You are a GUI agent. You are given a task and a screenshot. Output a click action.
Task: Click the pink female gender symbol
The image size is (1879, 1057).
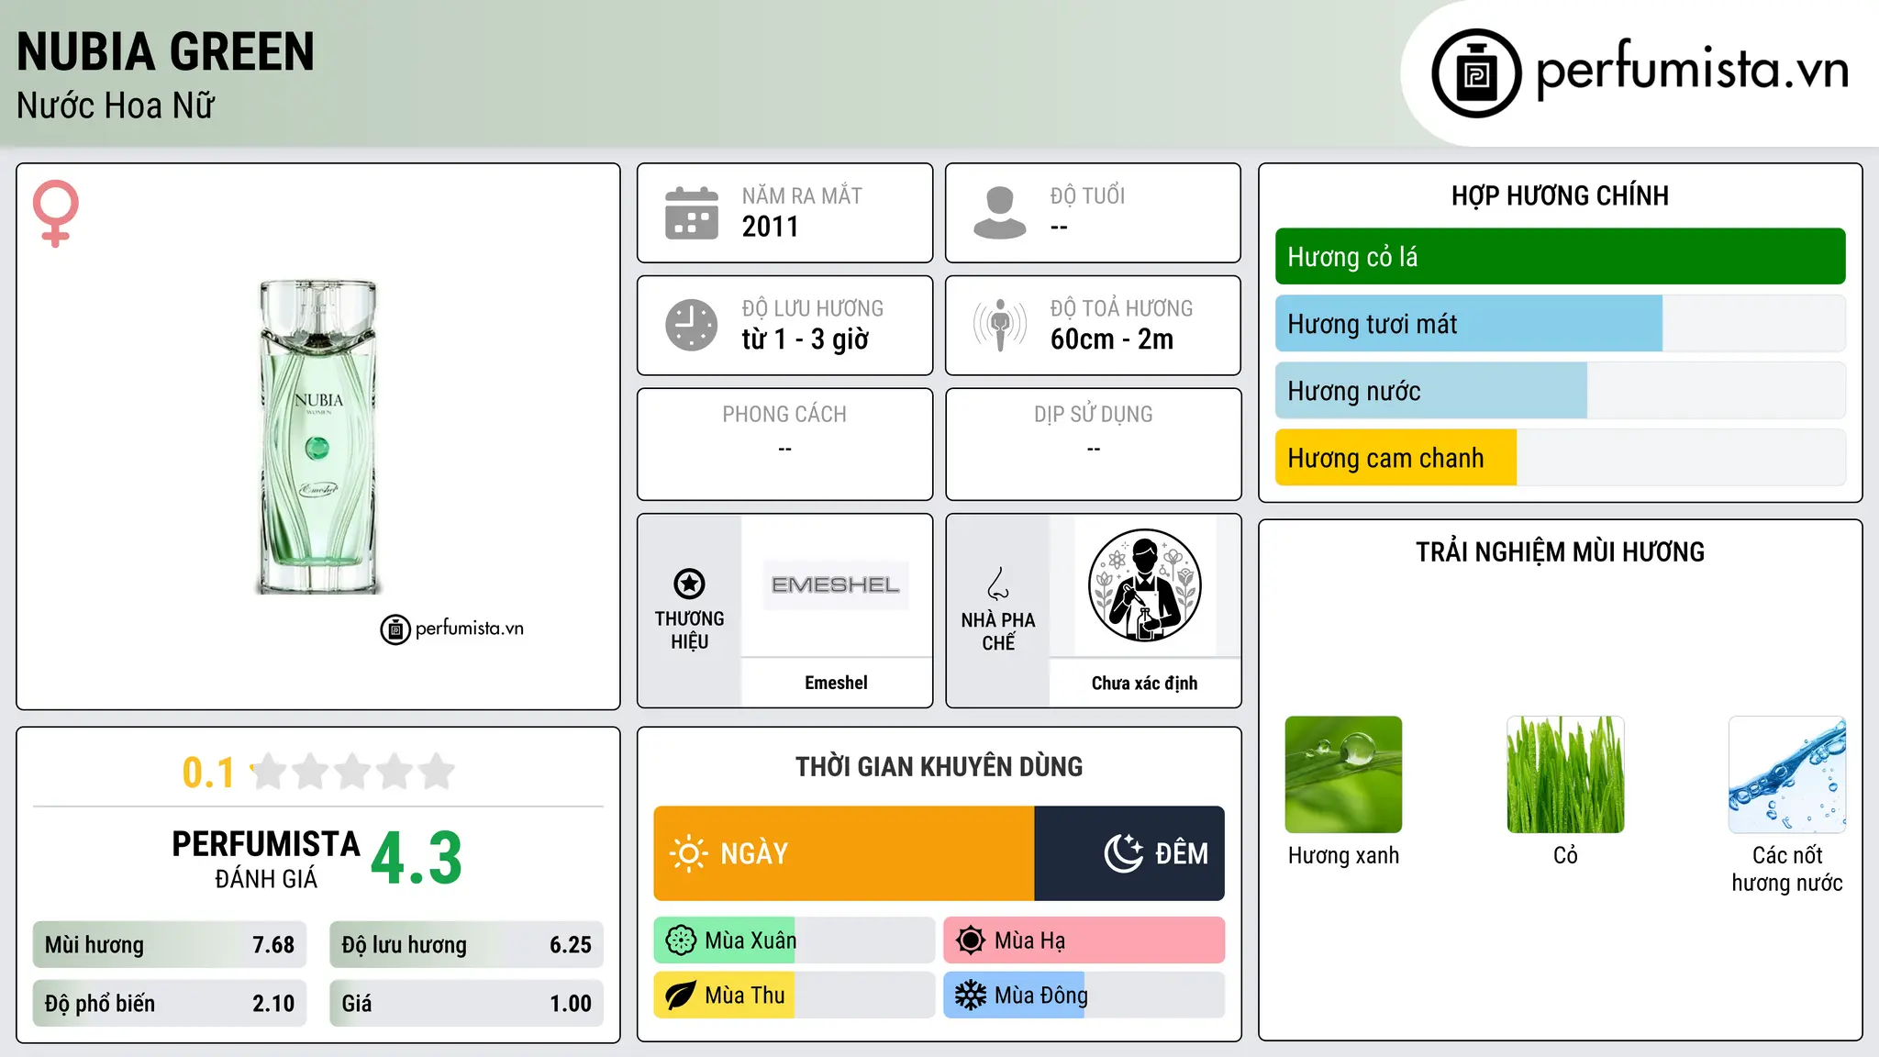point(55,213)
